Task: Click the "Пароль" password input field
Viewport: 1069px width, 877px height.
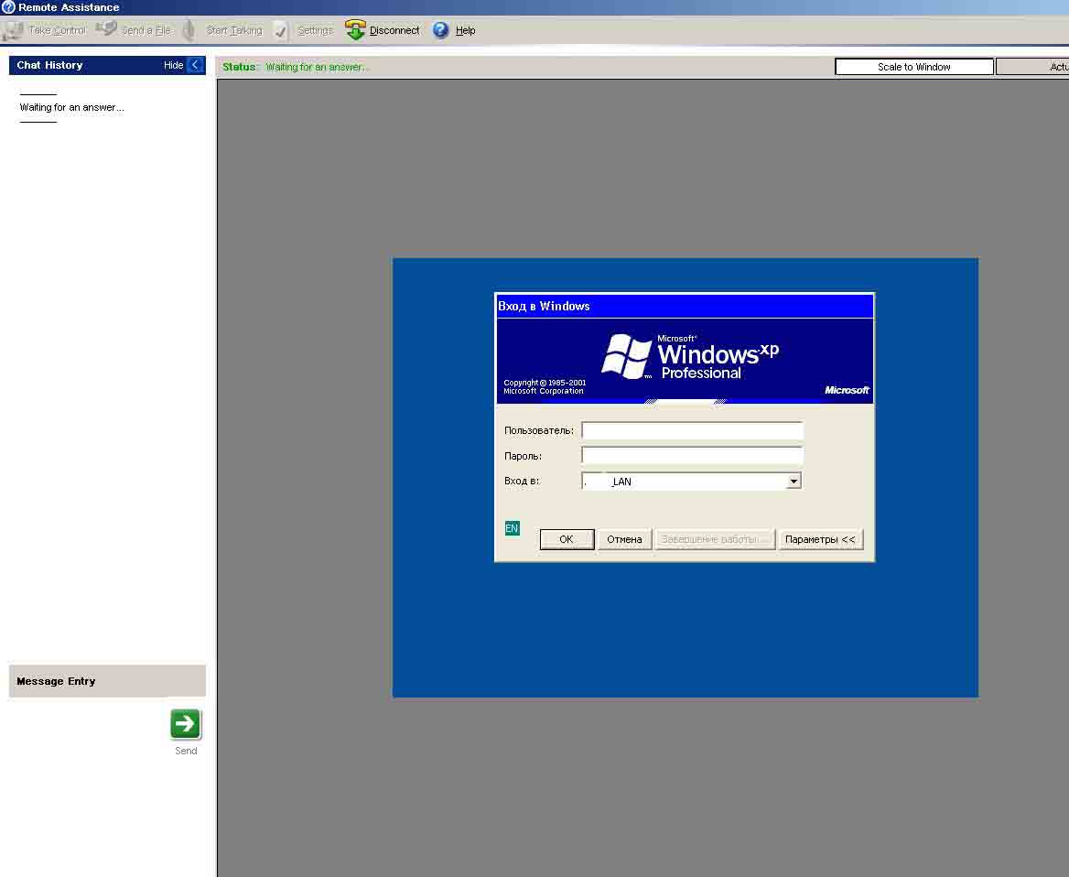Action: click(x=692, y=456)
